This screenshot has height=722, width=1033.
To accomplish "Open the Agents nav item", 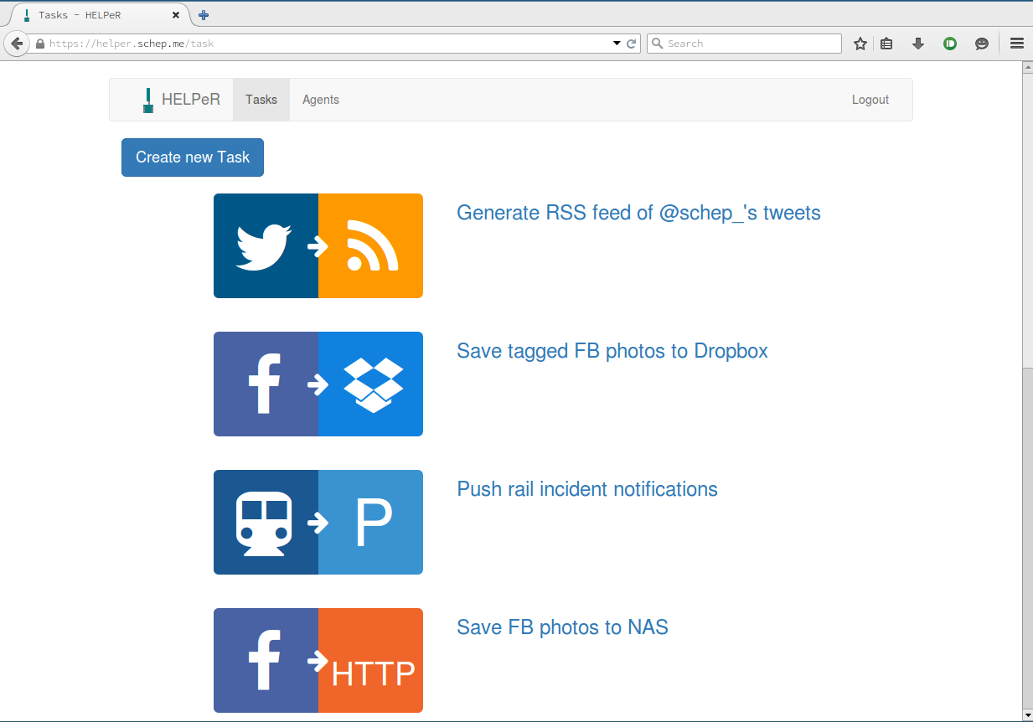I will click(321, 100).
